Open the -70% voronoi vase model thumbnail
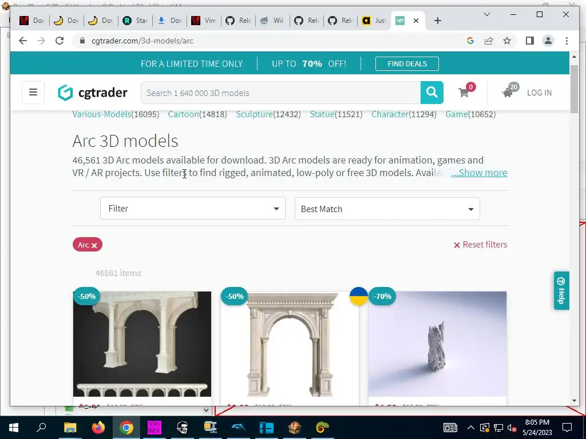 point(437,344)
